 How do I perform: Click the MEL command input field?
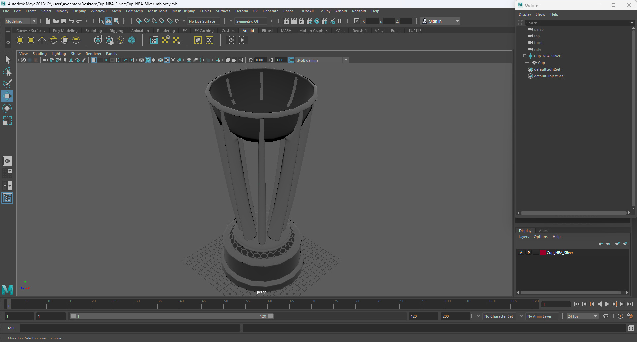click(130, 328)
